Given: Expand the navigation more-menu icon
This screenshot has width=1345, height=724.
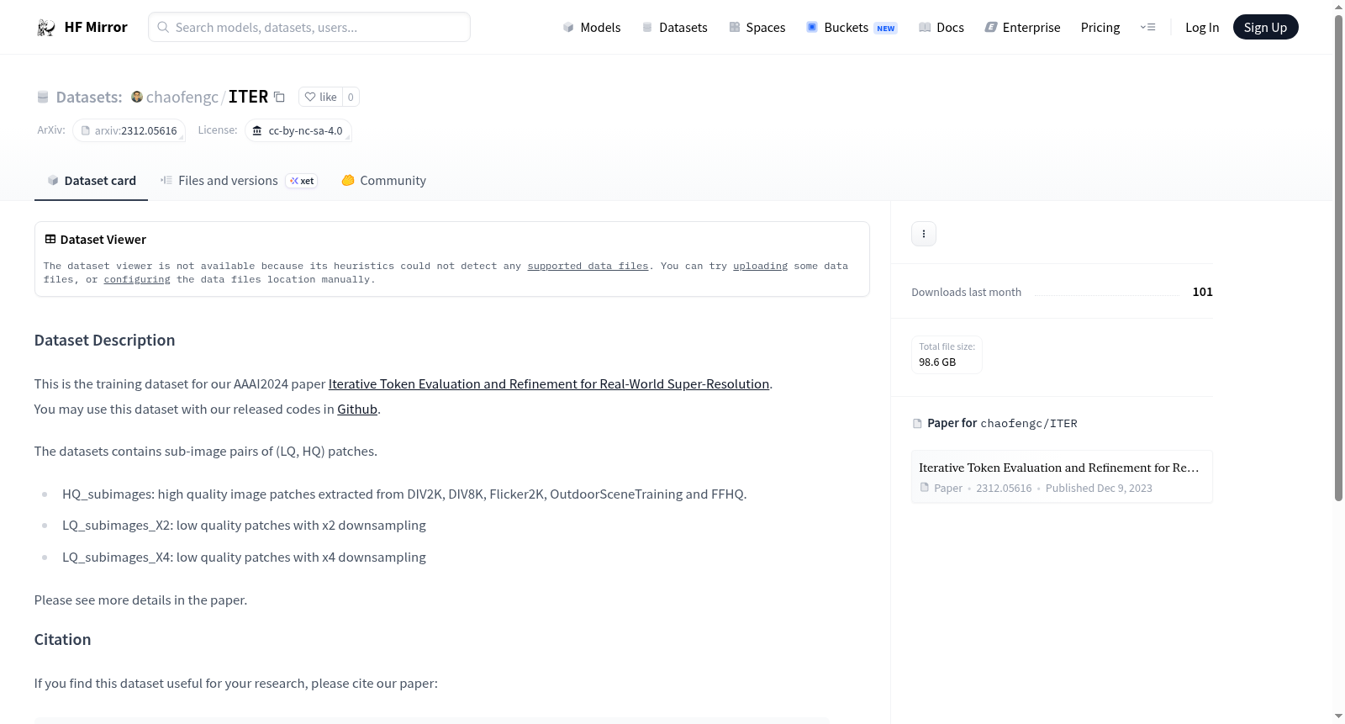Looking at the screenshot, I should (1147, 27).
